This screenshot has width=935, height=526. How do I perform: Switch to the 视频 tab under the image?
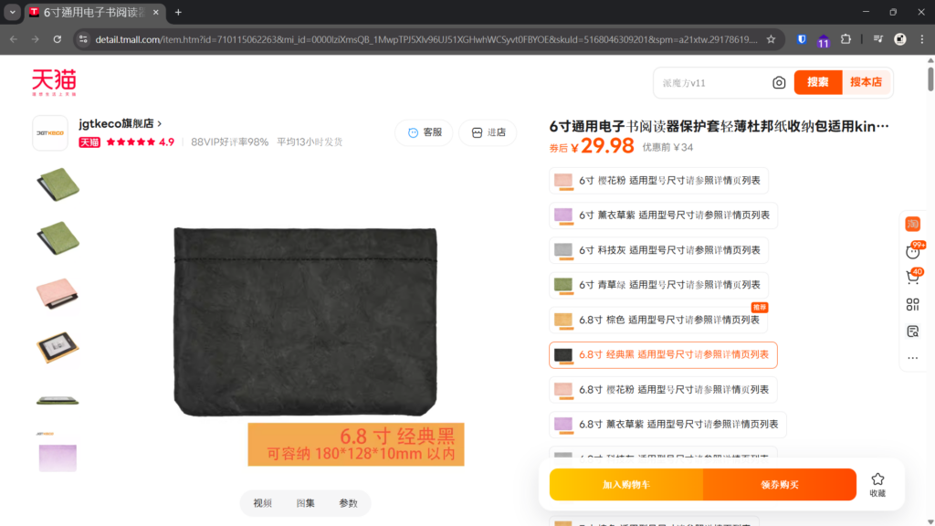263,503
